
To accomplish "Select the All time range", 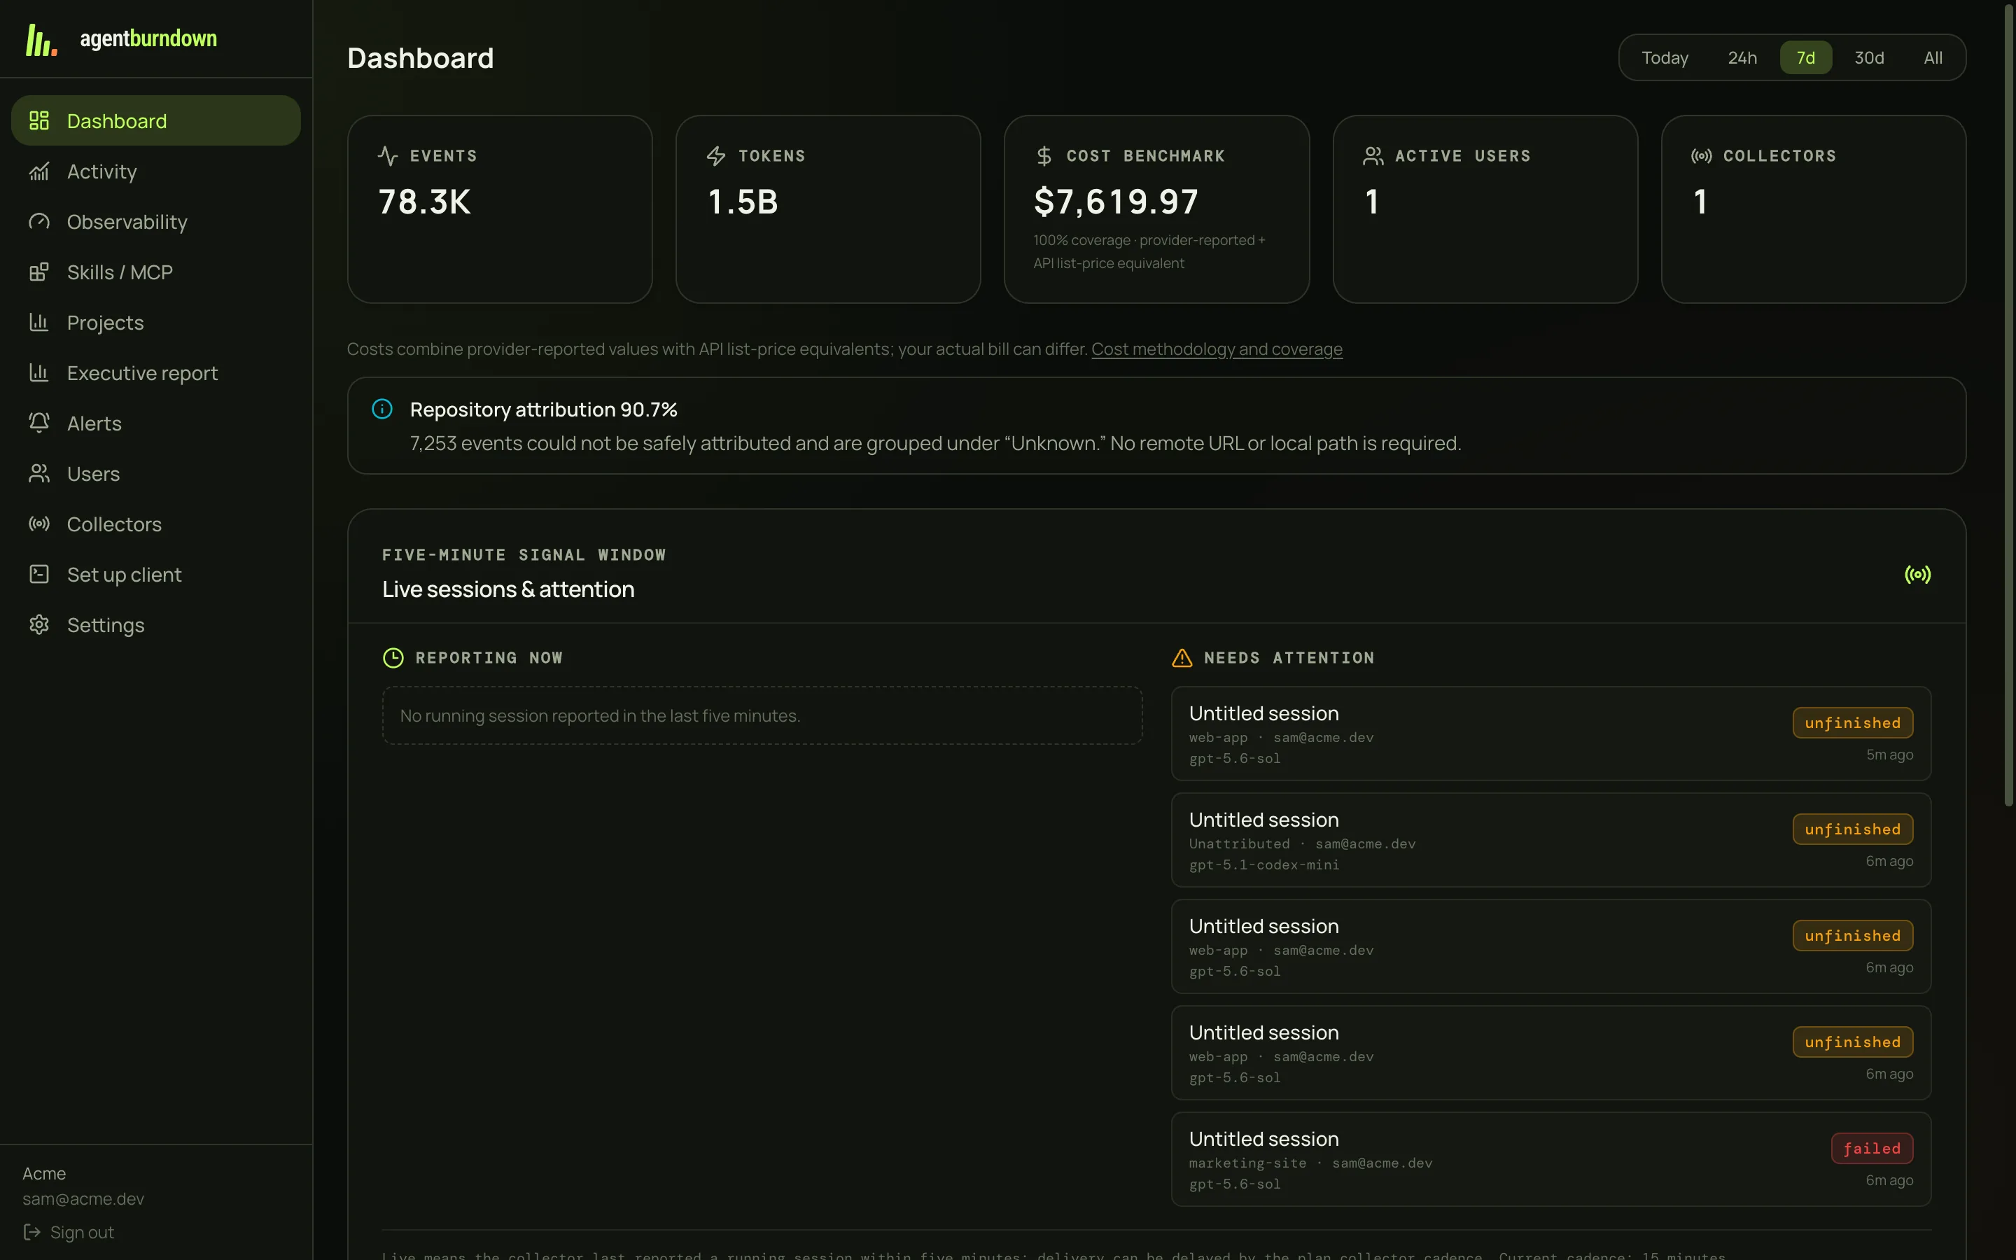I will pyautogui.click(x=1933, y=57).
